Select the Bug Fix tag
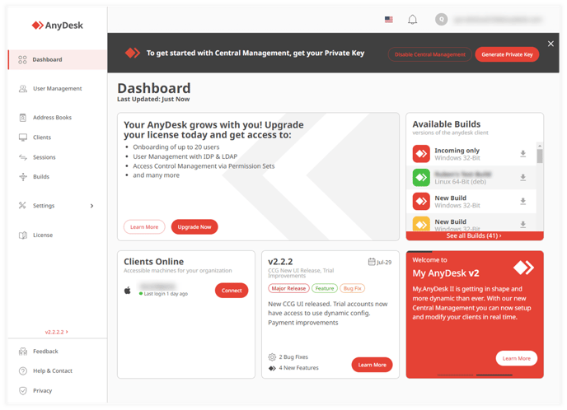Viewport: 567px width, 410px height. [x=352, y=288]
